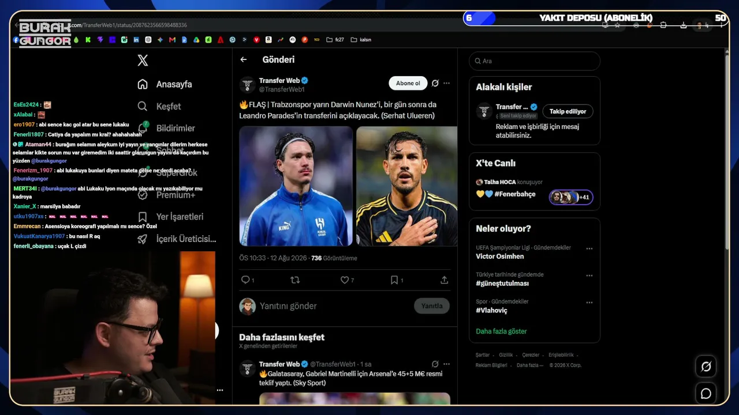Click the @TransferWeb1 handle on main post
739x415 pixels.
(282, 90)
